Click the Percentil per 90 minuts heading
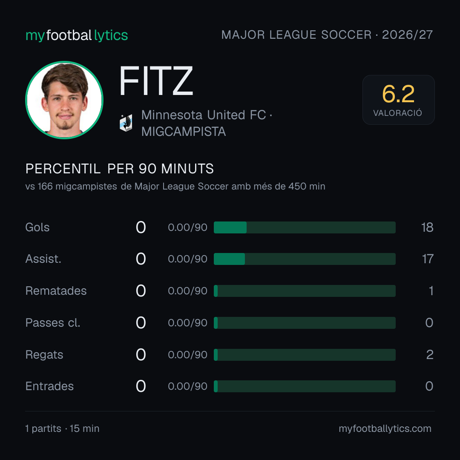This screenshot has height=460, width=460. tap(120, 169)
